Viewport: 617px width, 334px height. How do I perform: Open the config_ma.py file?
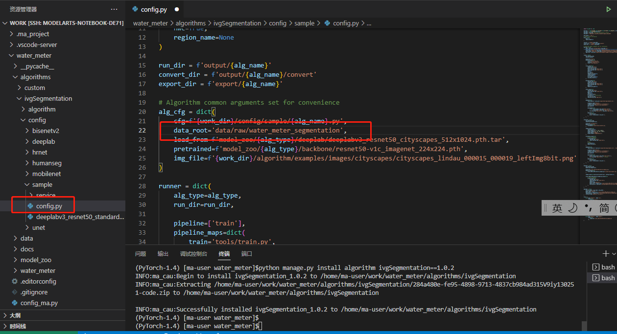point(63,303)
